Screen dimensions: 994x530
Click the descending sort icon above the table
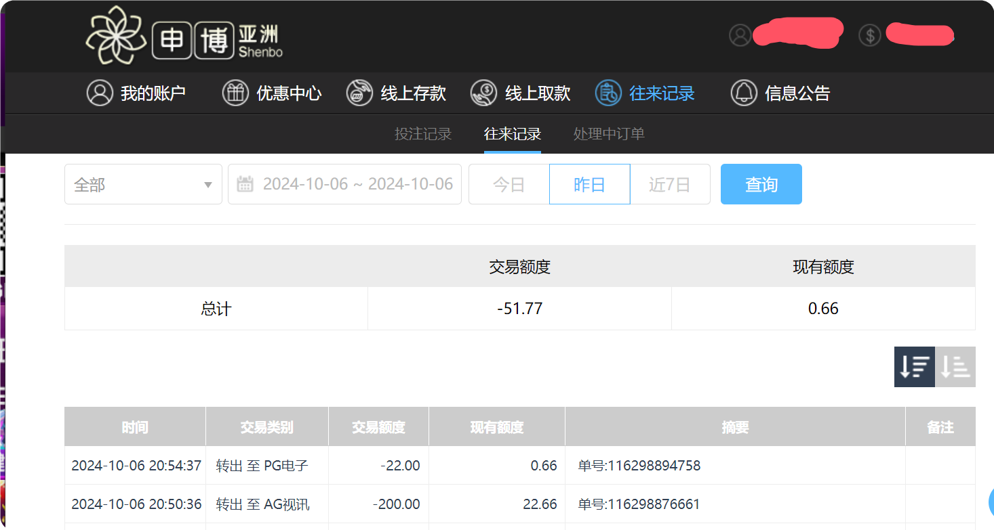click(914, 366)
